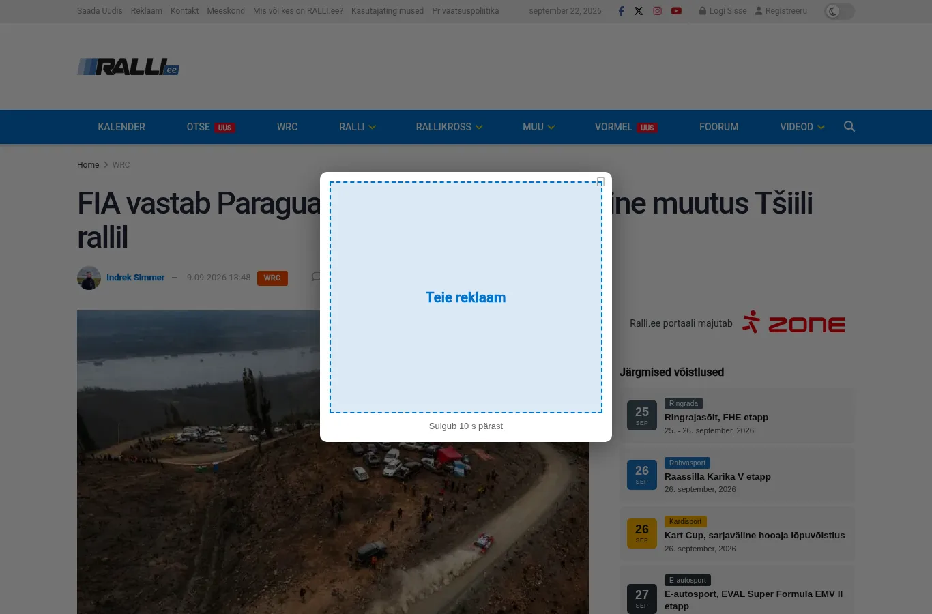Open the Kasutajatingimused link
Viewport: 932px width, 614px height.
point(388,11)
